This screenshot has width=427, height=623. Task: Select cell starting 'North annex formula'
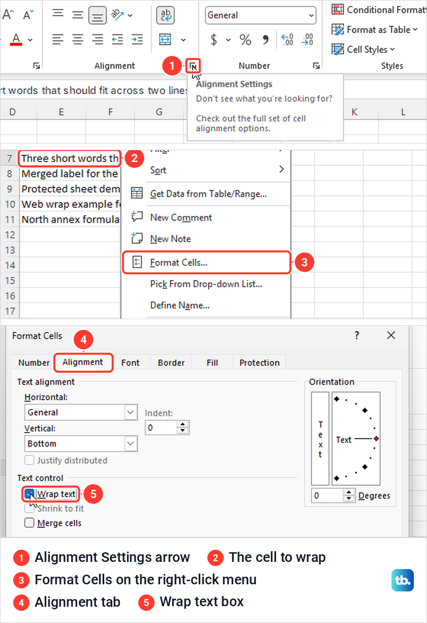pyautogui.click(x=70, y=220)
